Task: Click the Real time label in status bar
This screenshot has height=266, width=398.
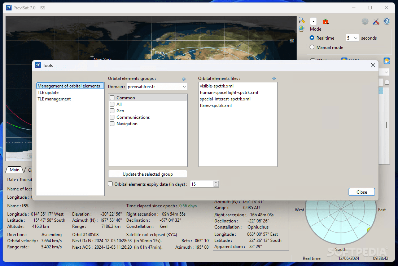Action: (311, 258)
